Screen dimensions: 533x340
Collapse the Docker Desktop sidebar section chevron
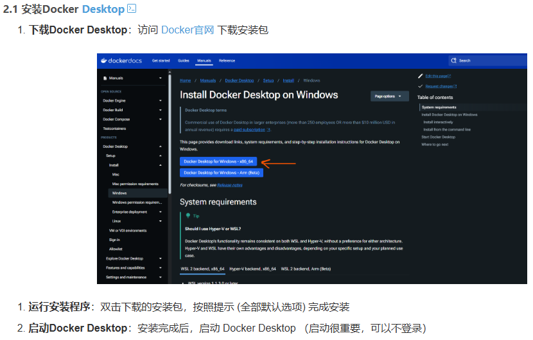[161, 147]
